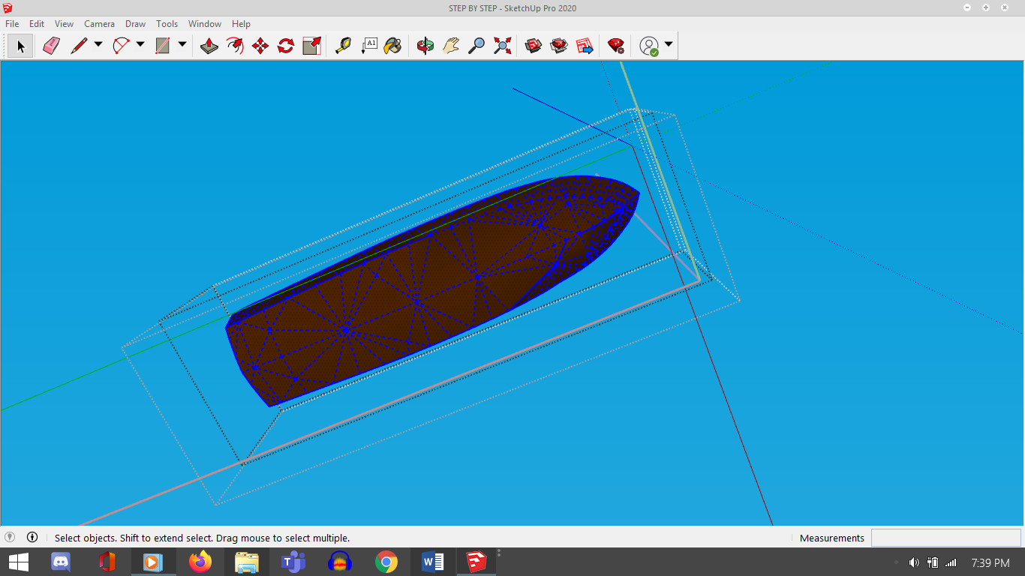This screenshot has width=1025, height=576.
Task: Click the status bar hint text
Action: (x=202, y=538)
